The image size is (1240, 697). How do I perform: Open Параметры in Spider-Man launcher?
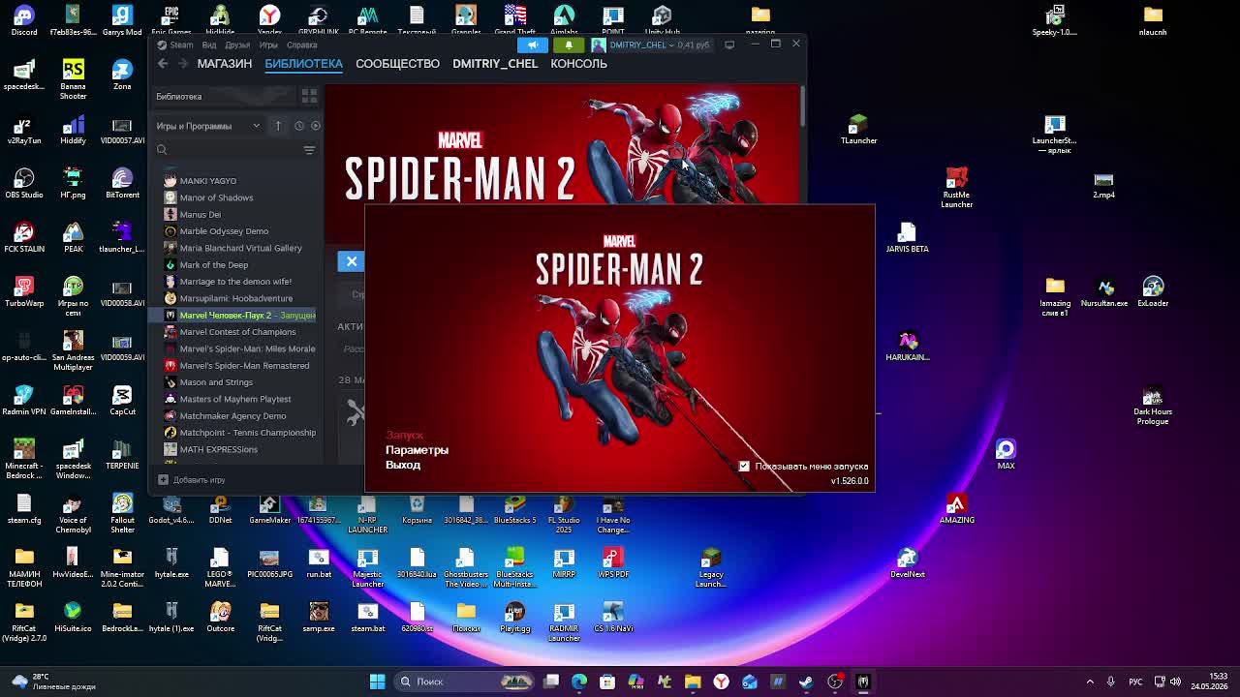click(417, 450)
